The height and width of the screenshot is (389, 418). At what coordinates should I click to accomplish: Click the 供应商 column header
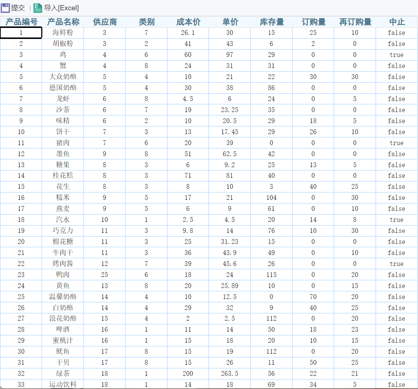click(104, 22)
